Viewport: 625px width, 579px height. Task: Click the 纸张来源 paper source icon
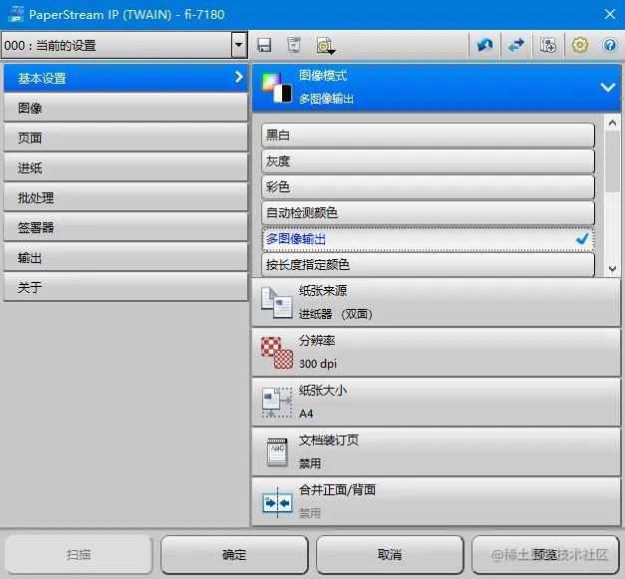coord(276,302)
